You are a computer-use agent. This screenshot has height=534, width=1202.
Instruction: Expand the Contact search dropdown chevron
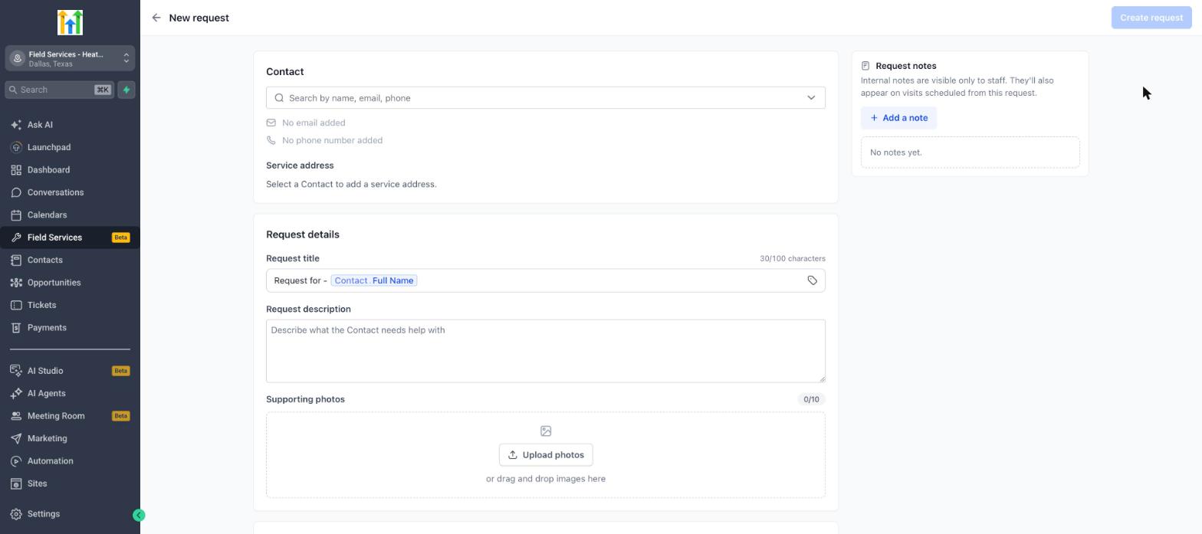[811, 98]
